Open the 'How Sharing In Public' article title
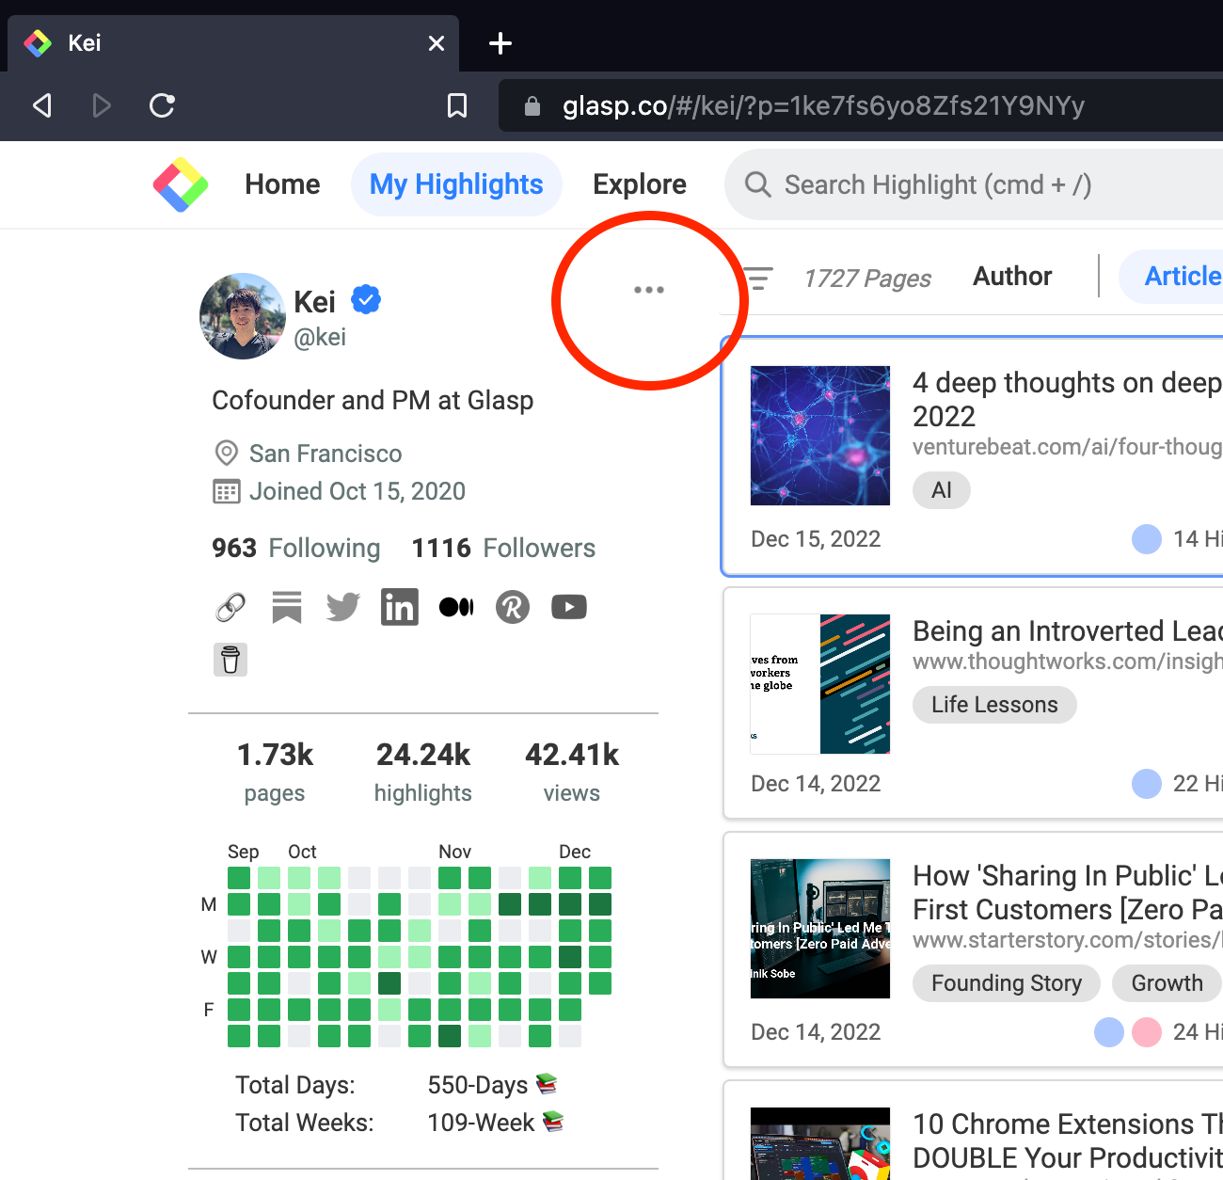Image resolution: width=1223 pixels, height=1180 pixels. [1067, 892]
